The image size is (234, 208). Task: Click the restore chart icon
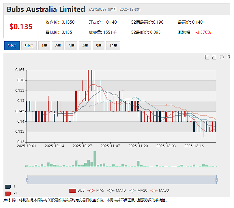[x=222, y=57]
